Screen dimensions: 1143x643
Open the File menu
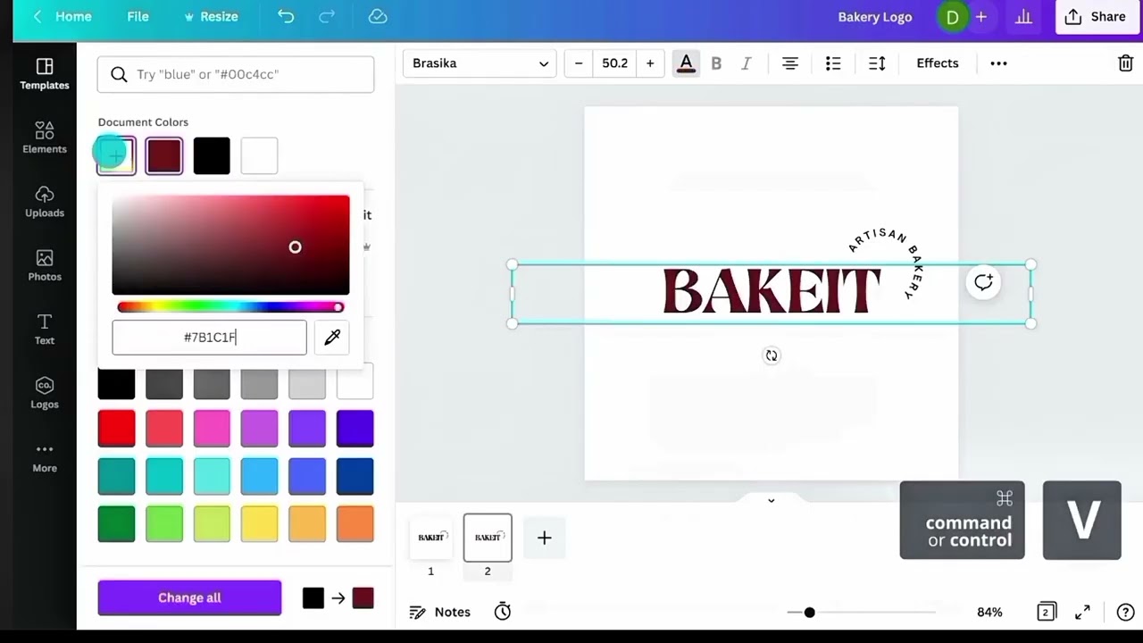coord(138,16)
